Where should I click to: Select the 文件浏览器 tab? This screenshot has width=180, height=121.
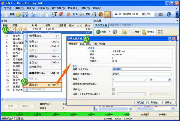[101, 25]
